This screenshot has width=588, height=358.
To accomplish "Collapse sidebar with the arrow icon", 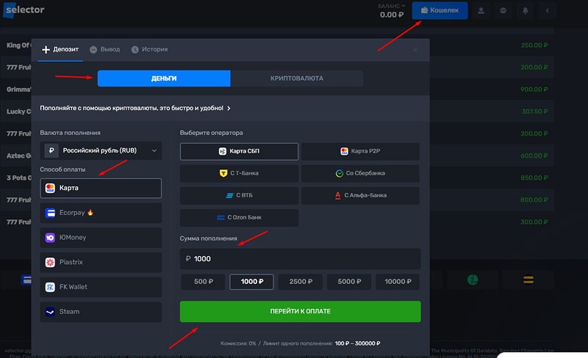I will [x=547, y=10].
